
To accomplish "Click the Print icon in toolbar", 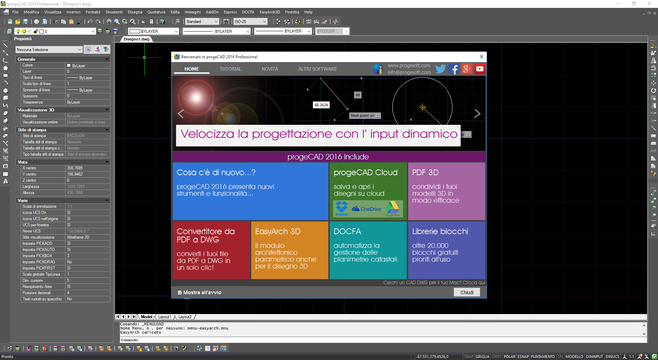I will tap(36, 22).
